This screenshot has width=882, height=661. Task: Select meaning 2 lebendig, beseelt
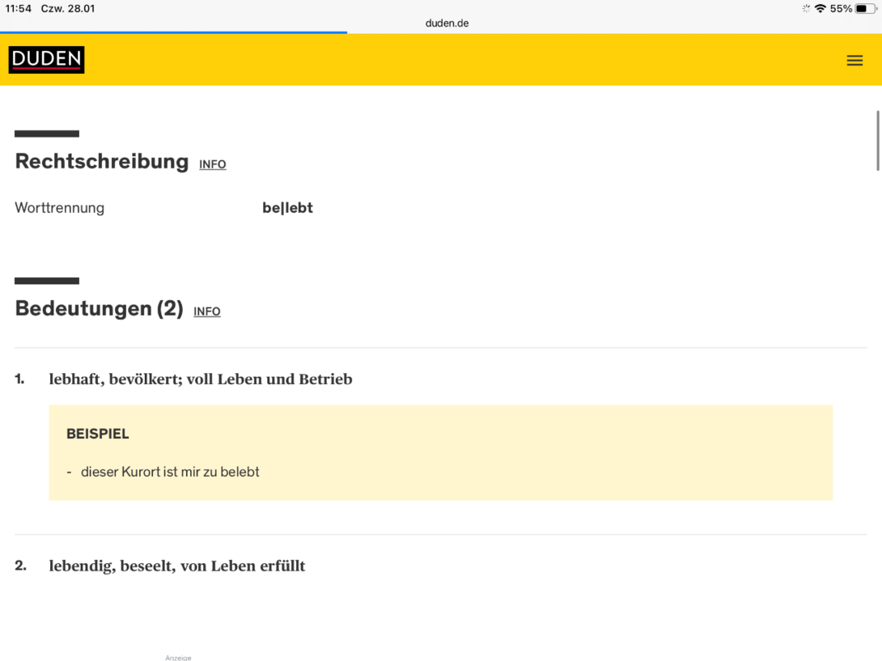tap(177, 566)
